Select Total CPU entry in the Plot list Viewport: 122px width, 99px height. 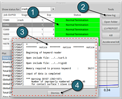coord(7,93)
